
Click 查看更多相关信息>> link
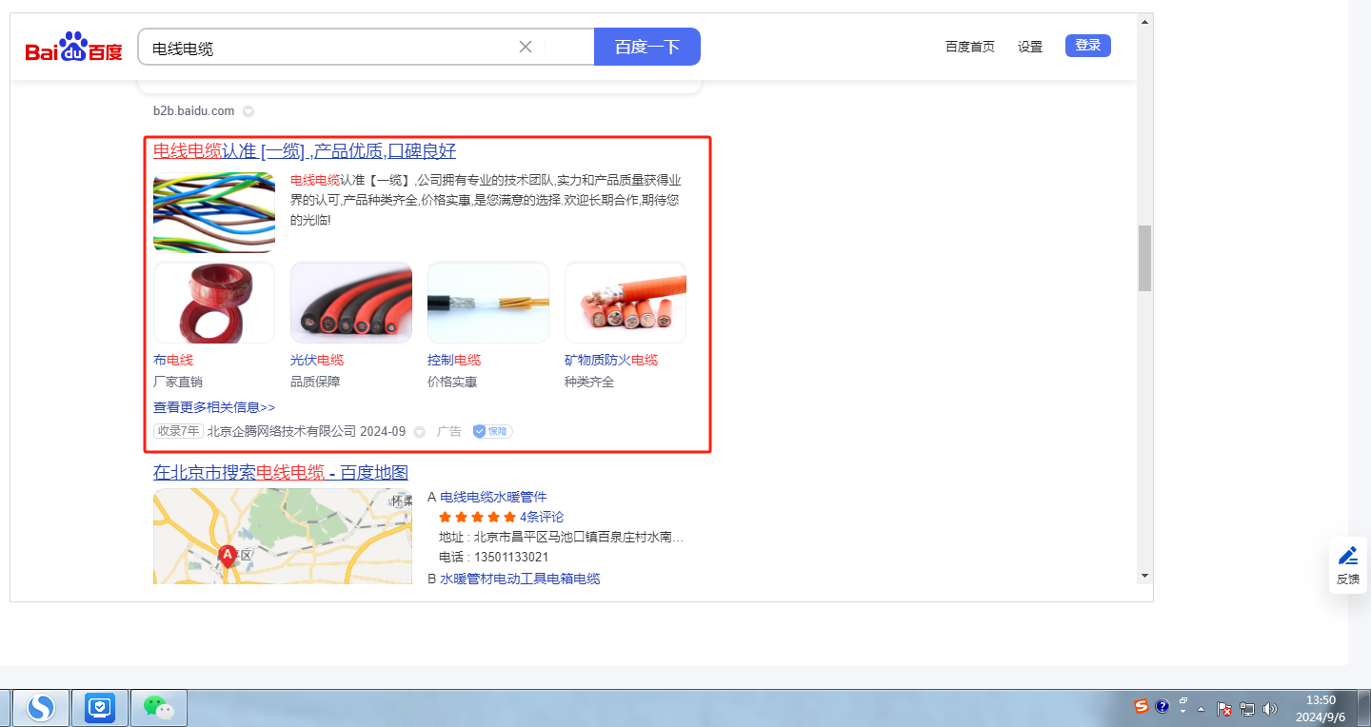214,407
